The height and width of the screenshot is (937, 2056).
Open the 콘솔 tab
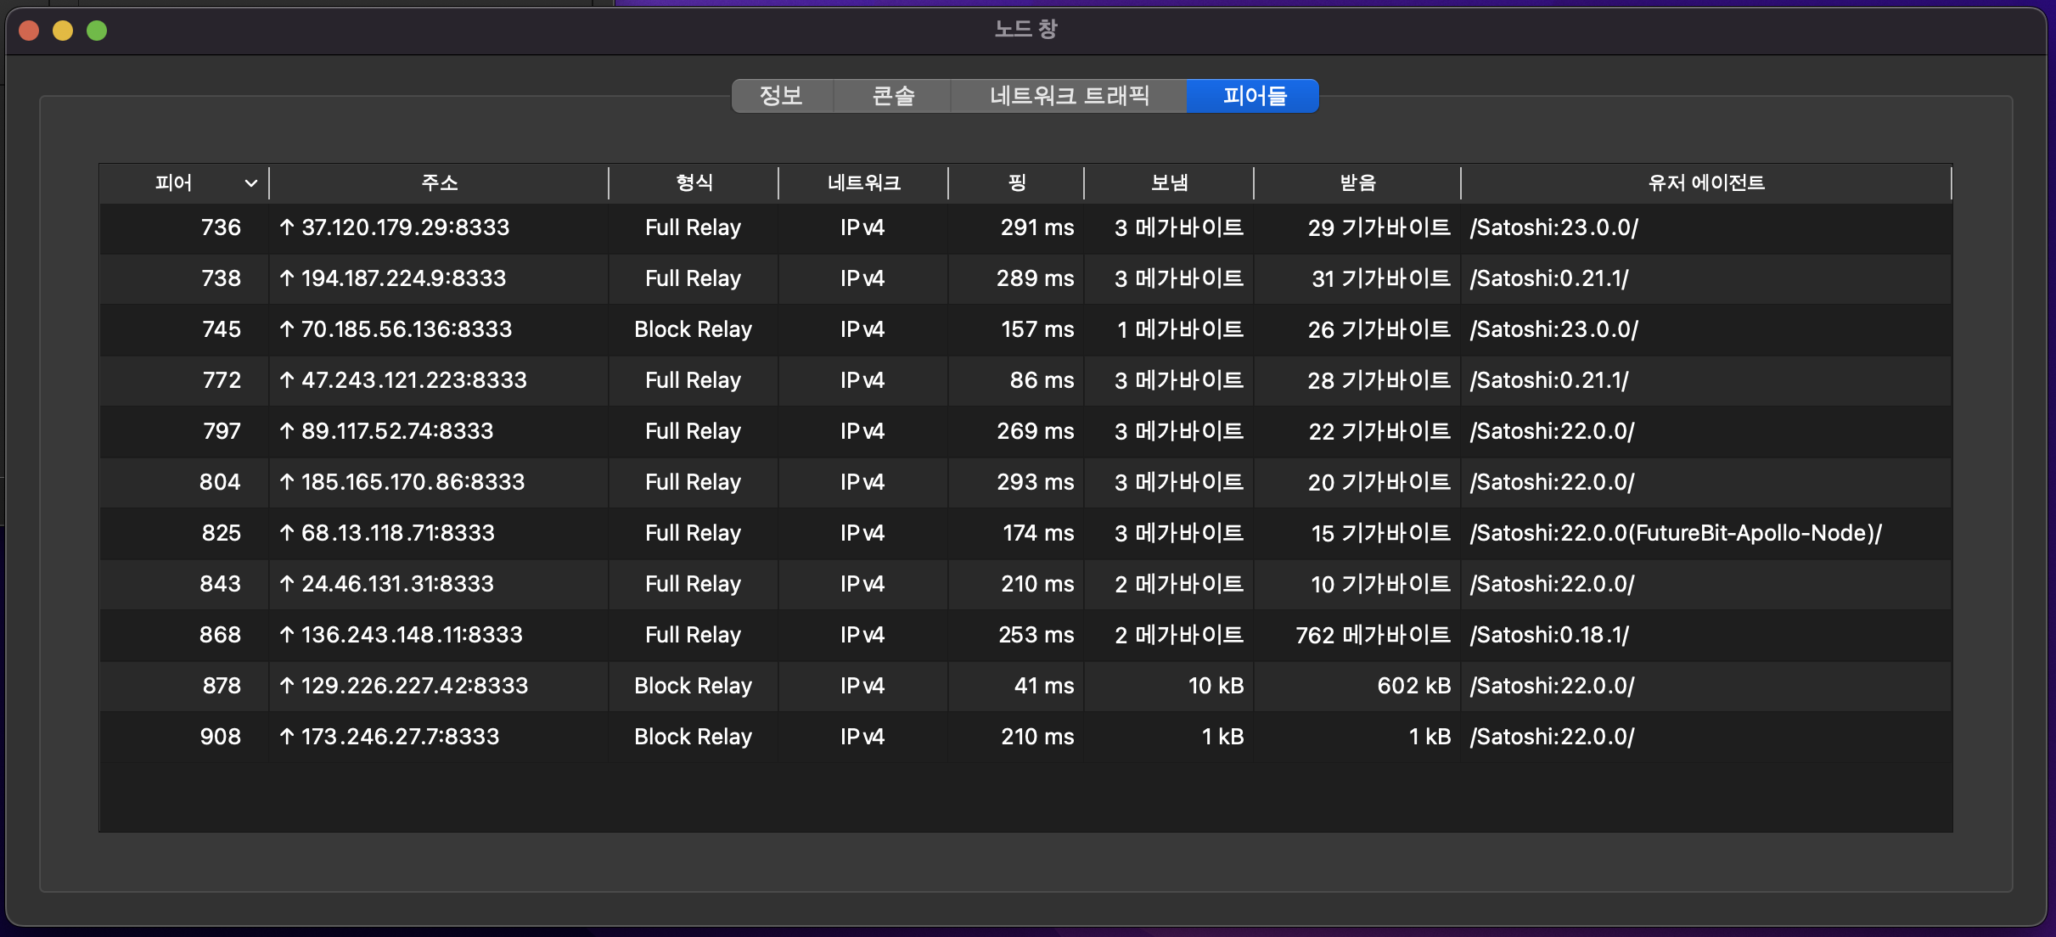[893, 96]
